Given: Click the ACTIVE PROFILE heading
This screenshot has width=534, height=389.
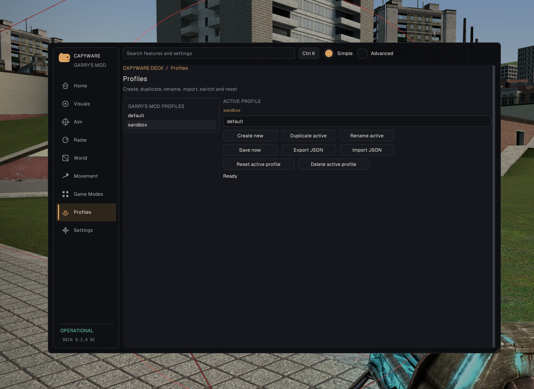Looking at the screenshot, I should [242, 101].
